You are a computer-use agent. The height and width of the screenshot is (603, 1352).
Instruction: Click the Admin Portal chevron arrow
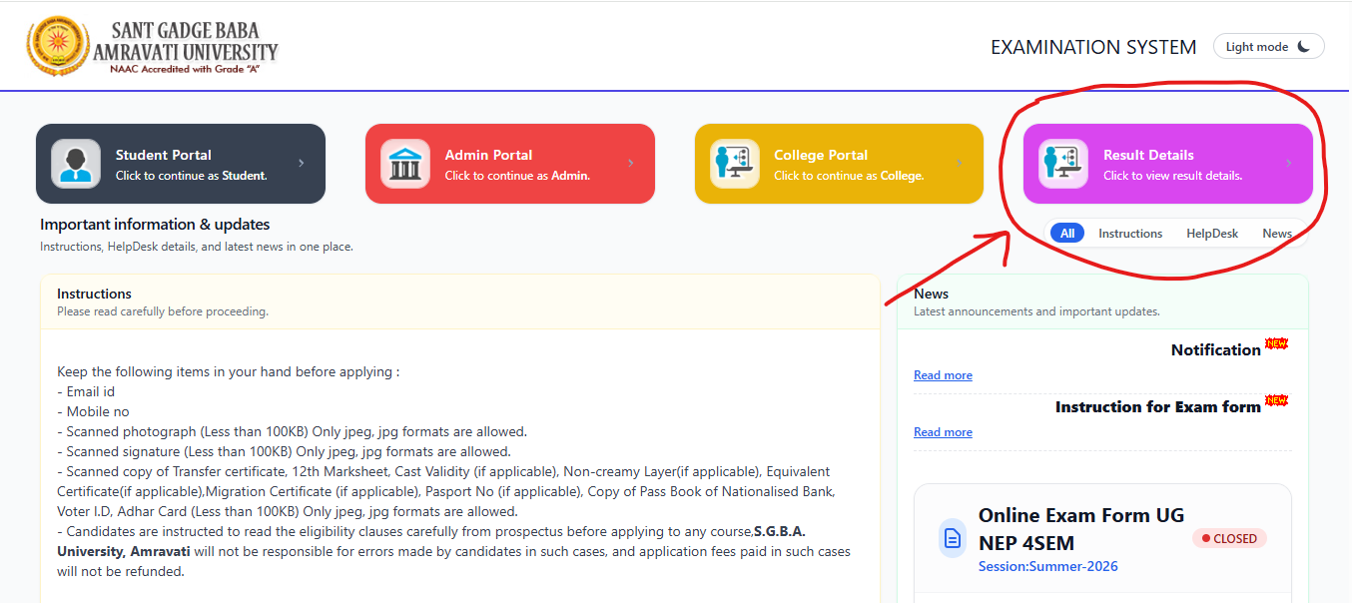[630, 164]
